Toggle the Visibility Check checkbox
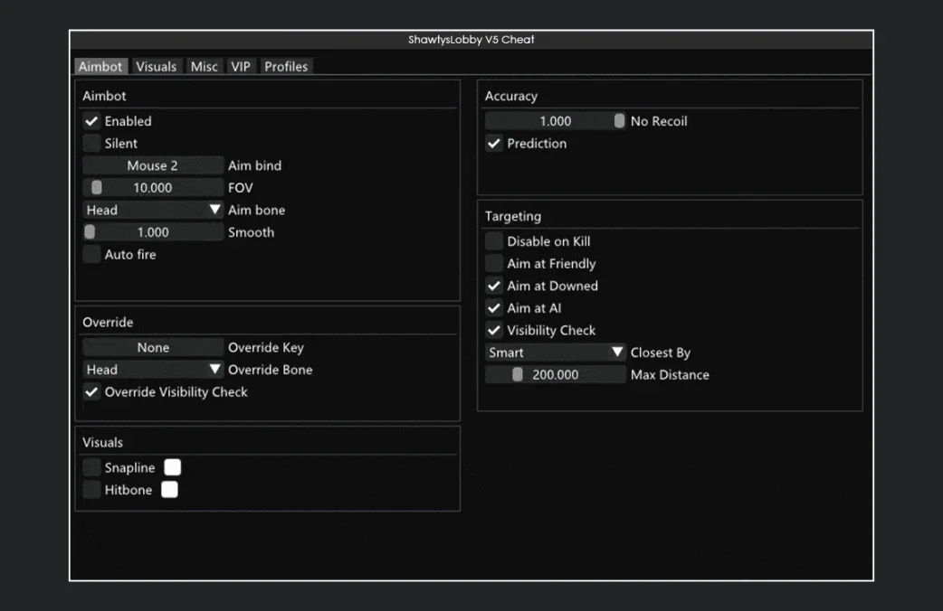 (494, 330)
